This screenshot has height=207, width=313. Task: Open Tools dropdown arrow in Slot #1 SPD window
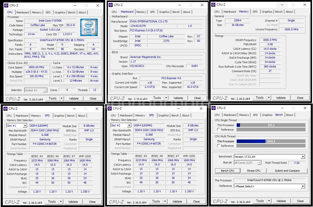(x=61, y=202)
